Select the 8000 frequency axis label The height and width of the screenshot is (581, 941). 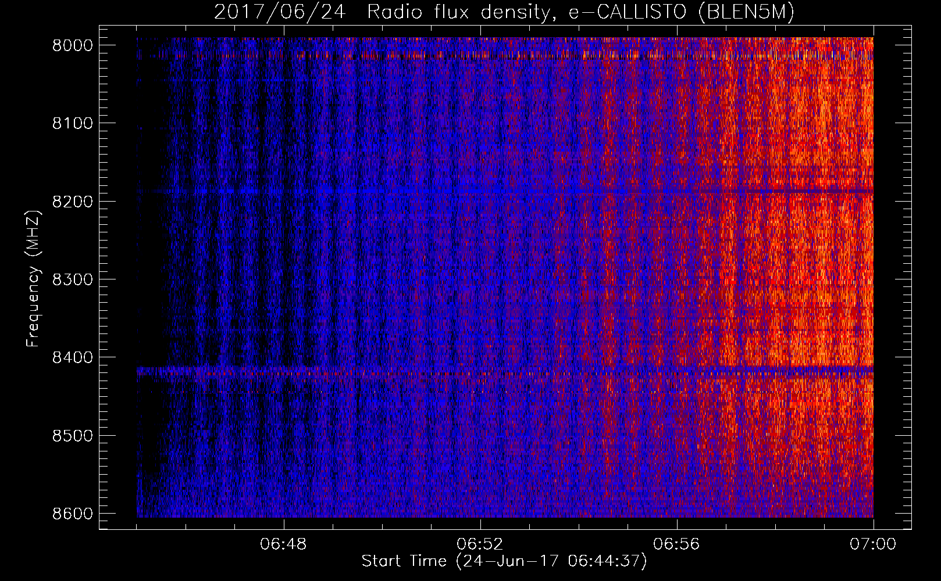pyautogui.click(x=72, y=45)
